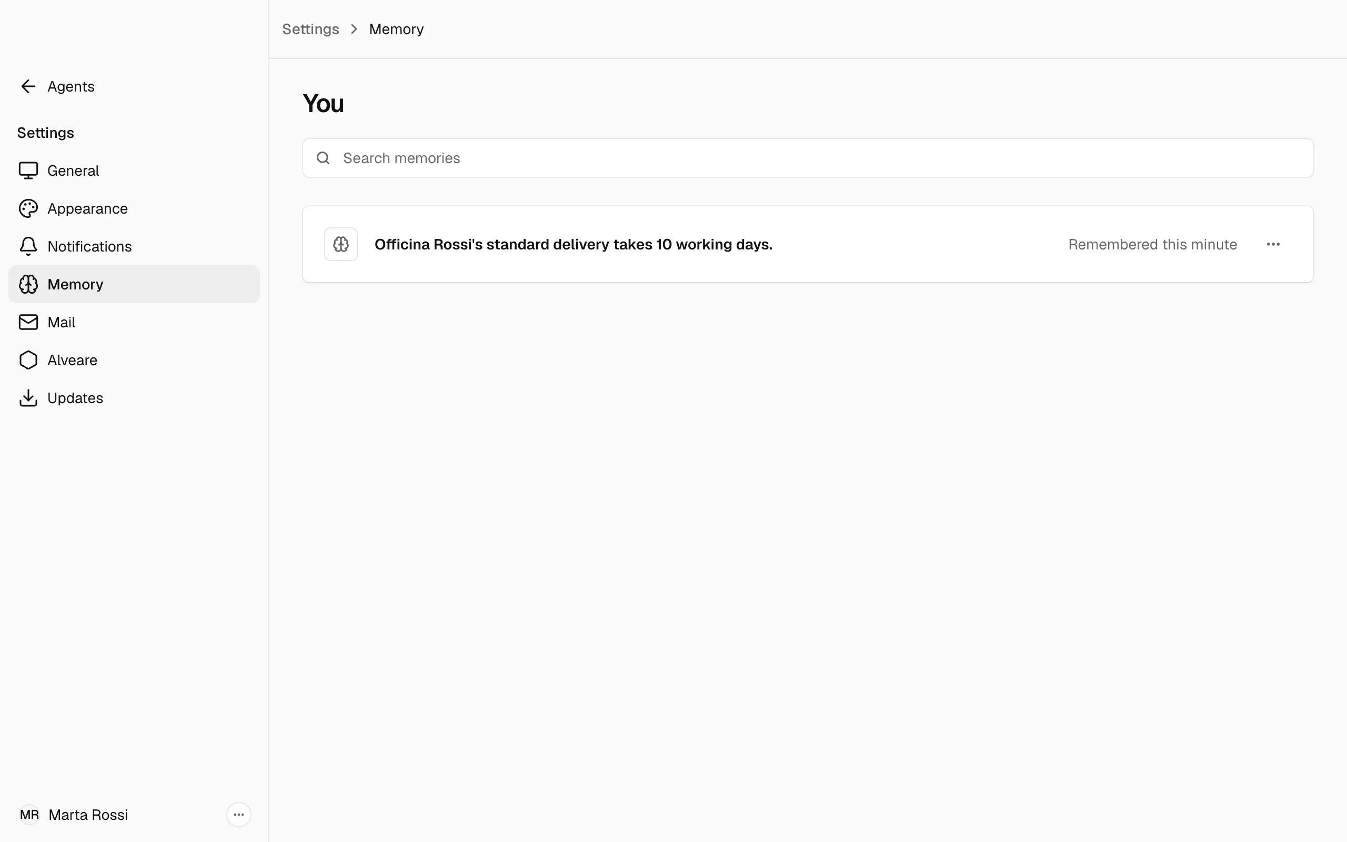The width and height of the screenshot is (1347, 842).
Task: Select the Memory brain icon in sidebar
Action: click(x=28, y=284)
